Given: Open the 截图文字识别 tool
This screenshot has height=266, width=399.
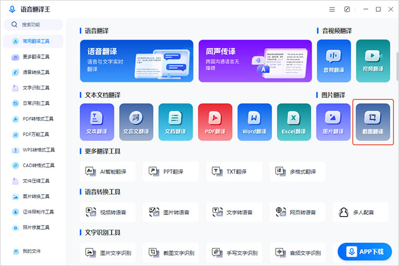Looking at the screenshot, I should coord(170,253).
